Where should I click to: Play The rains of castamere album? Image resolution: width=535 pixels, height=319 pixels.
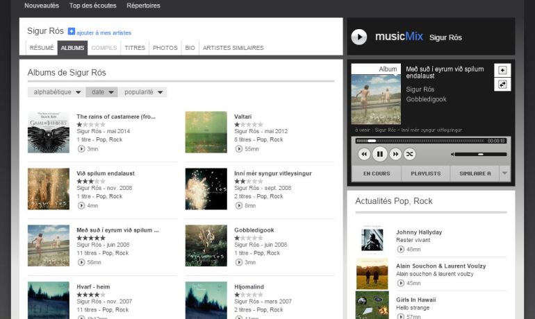coord(81,149)
